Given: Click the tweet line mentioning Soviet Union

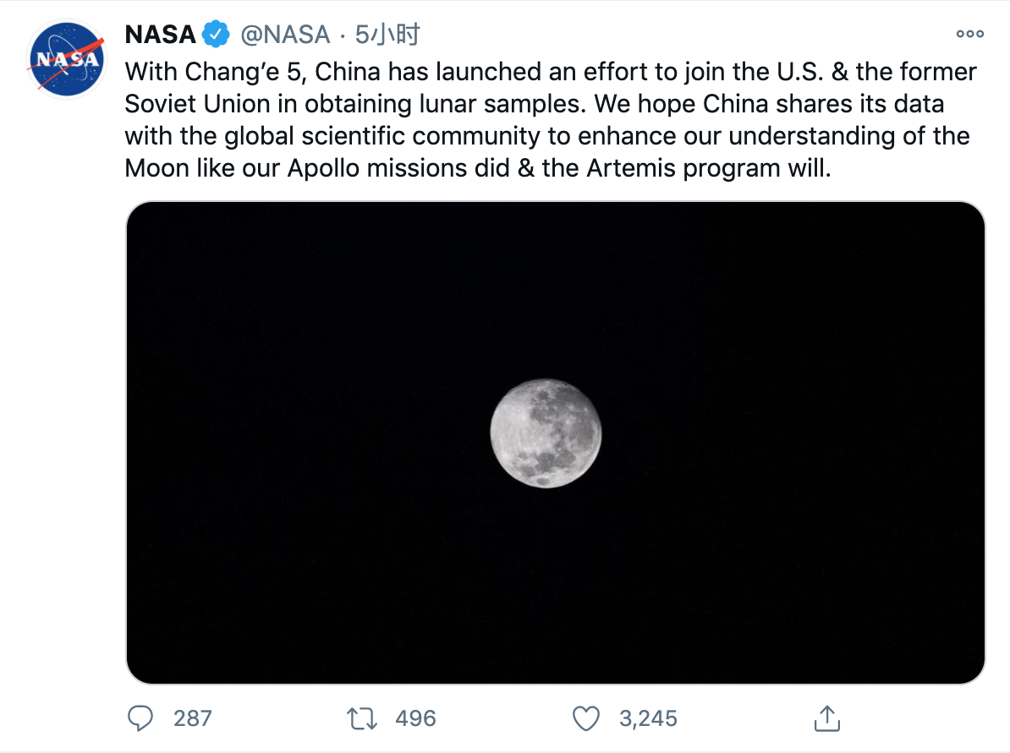Looking at the screenshot, I should point(534,104).
